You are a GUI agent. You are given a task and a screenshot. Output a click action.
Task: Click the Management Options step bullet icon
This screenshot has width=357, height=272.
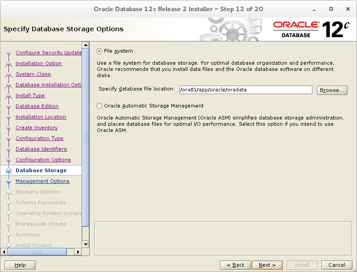pos(8,181)
